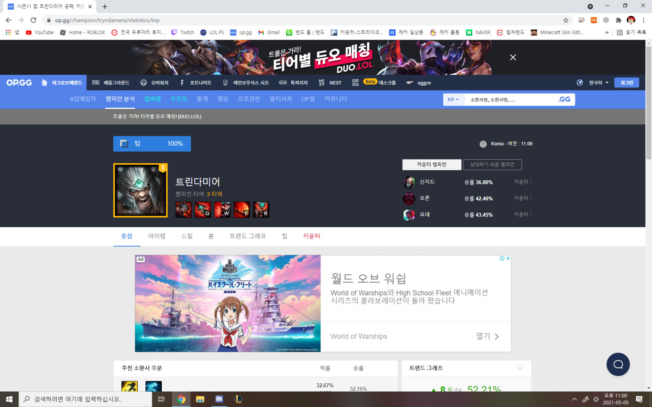
Task: Click the summoner name search field
Action: coord(511,100)
